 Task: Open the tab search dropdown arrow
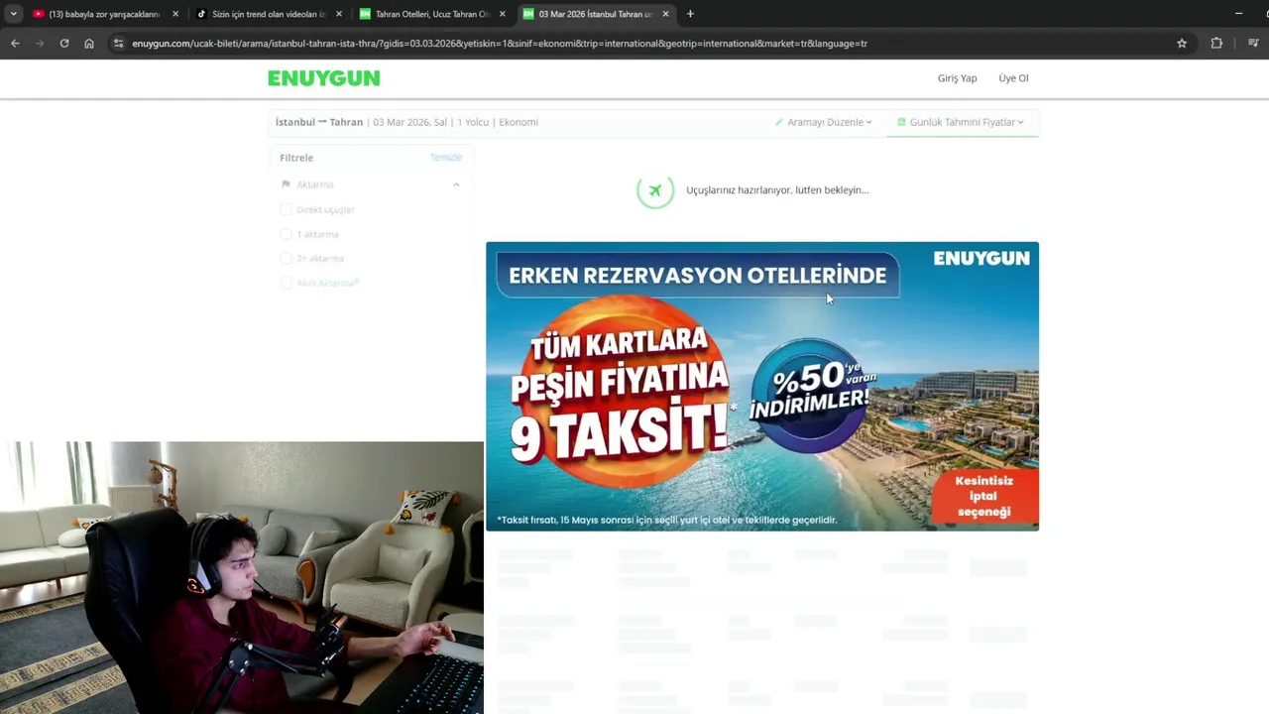pyautogui.click(x=13, y=14)
